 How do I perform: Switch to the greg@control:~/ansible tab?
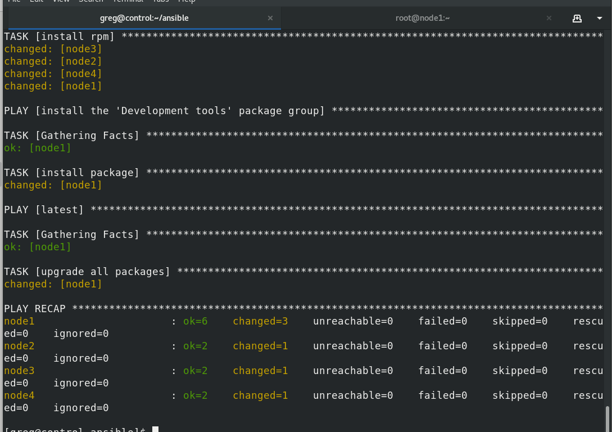144,18
